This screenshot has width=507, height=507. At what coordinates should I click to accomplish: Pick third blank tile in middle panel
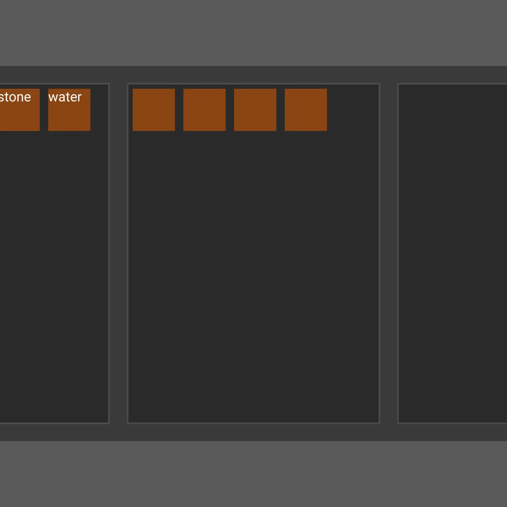(x=255, y=110)
